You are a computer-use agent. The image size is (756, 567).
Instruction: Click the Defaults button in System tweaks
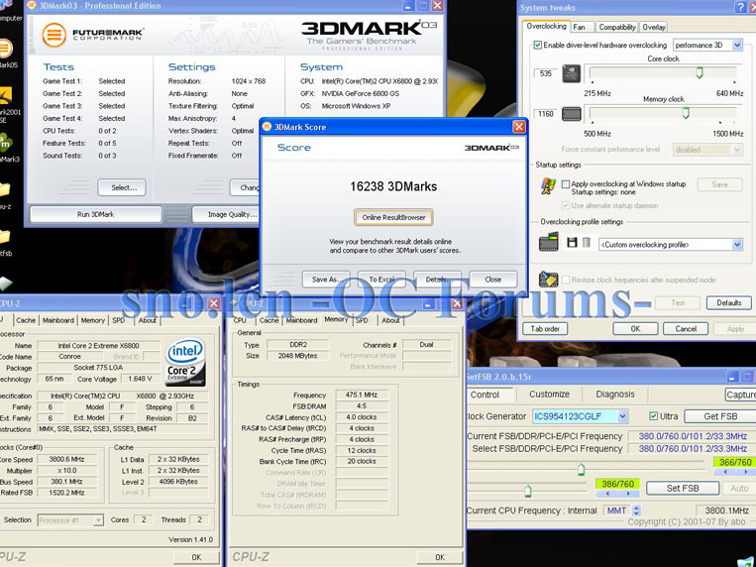pyautogui.click(x=729, y=302)
